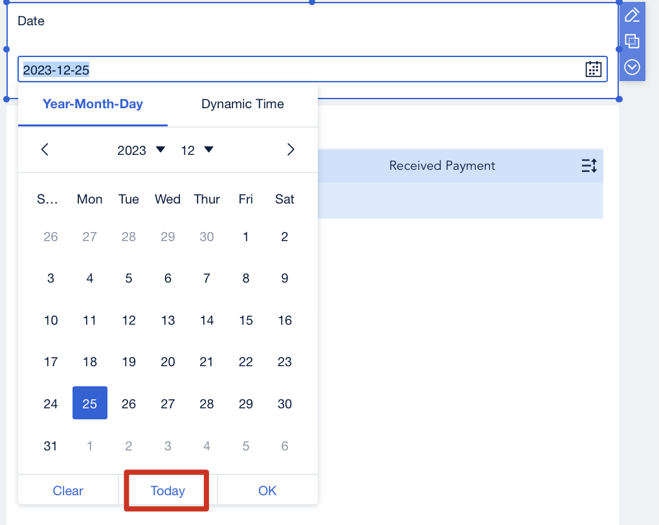Select the pencil edit icon
The height and width of the screenshot is (525, 659).
coord(631,14)
